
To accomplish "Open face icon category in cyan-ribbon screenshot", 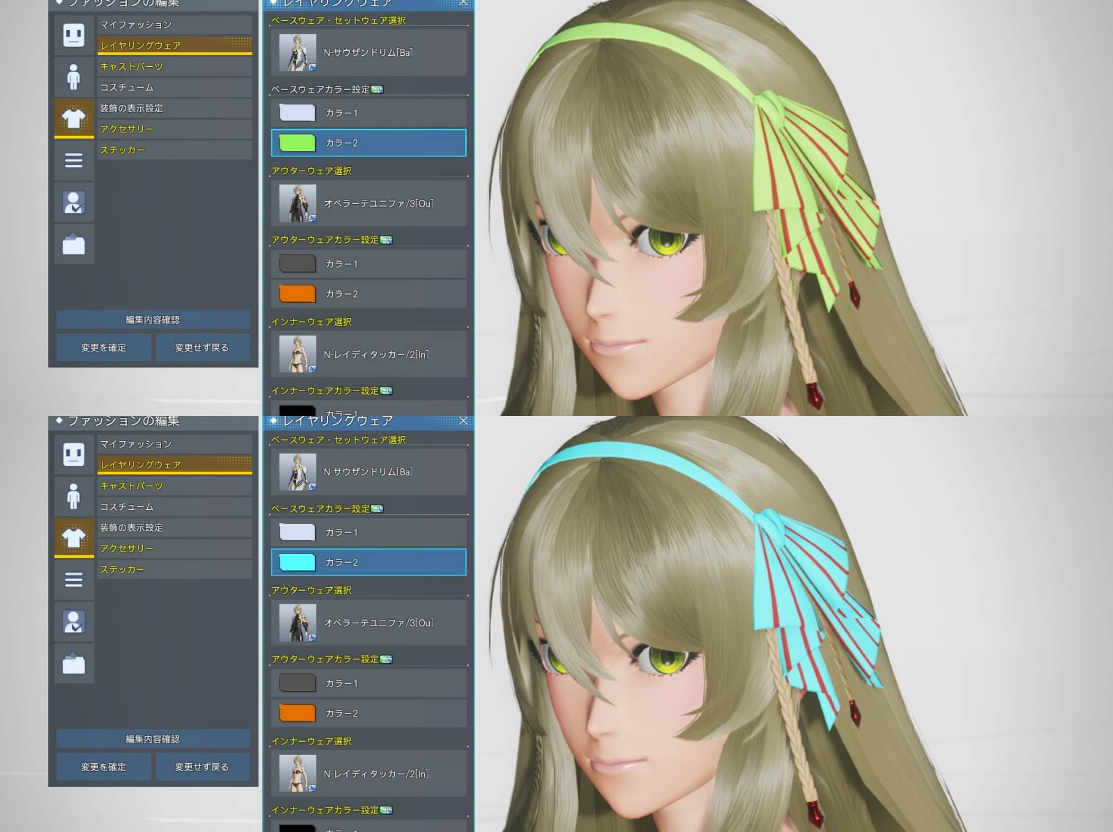I will pos(74,455).
